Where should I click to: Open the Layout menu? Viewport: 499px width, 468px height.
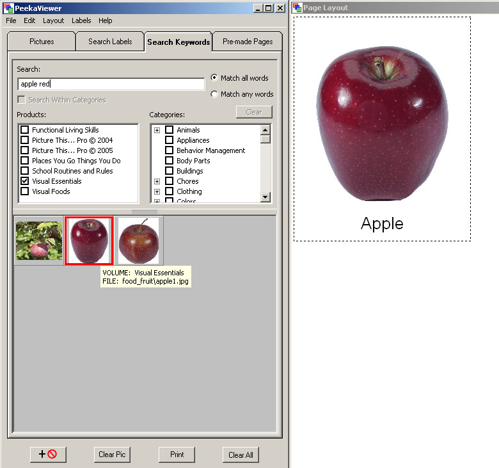tap(54, 20)
